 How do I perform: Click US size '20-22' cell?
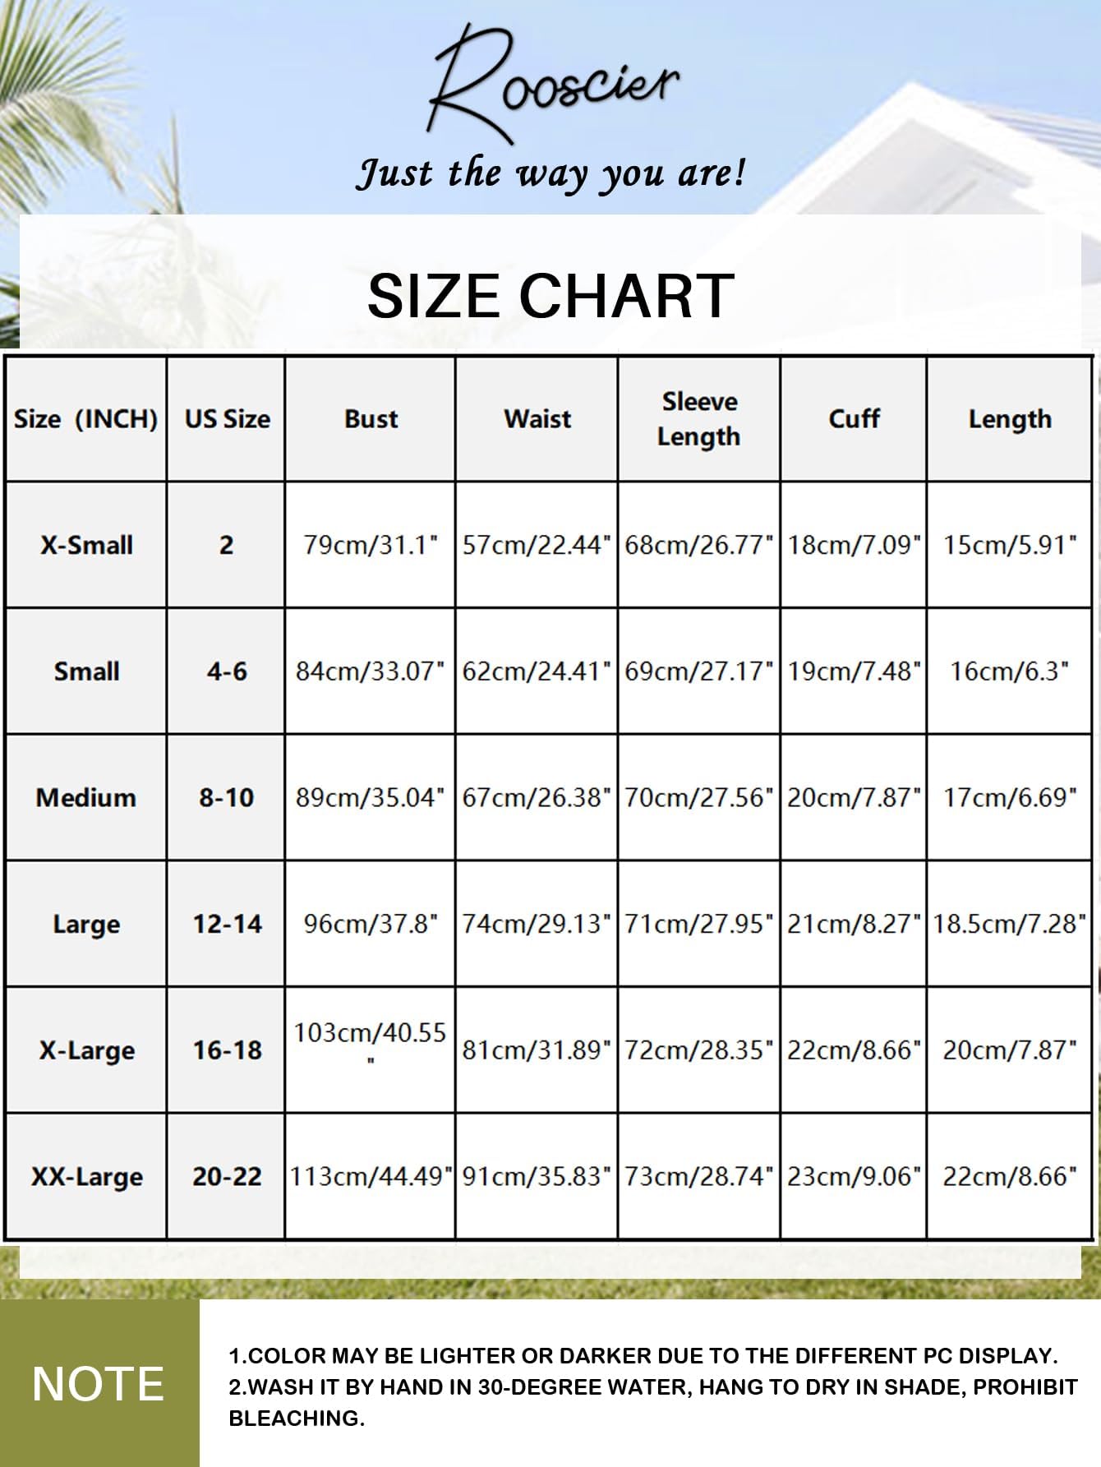pyautogui.click(x=227, y=1177)
